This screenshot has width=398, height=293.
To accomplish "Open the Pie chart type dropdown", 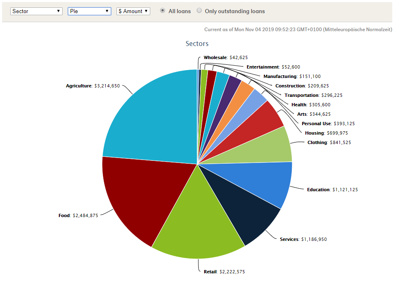I will pyautogui.click(x=89, y=11).
